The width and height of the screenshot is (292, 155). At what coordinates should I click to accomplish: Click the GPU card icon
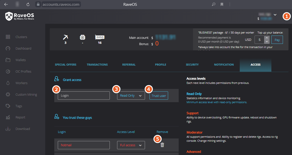pos(100,37)
